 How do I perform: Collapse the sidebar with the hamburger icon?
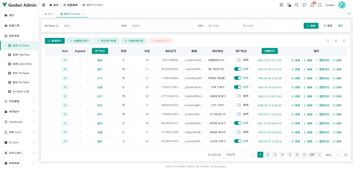[43, 5]
